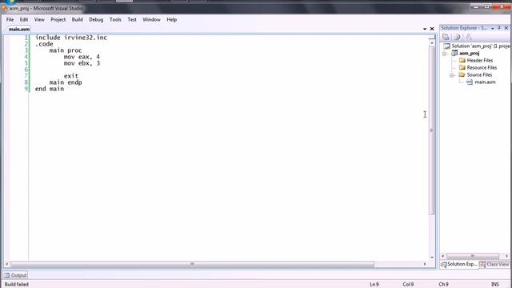Switch to the Solution Explorer bottom tab
Image resolution: width=512 pixels, height=288 pixels.
pyautogui.click(x=459, y=264)
